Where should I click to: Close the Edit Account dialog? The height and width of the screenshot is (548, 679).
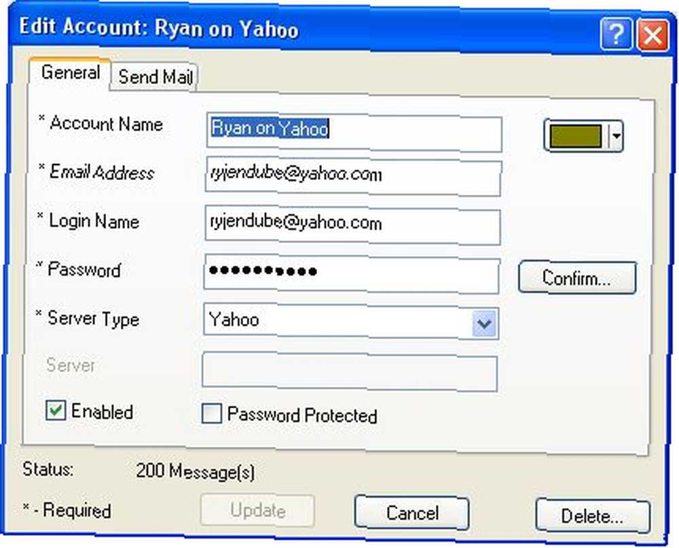[x=653, y=35]
